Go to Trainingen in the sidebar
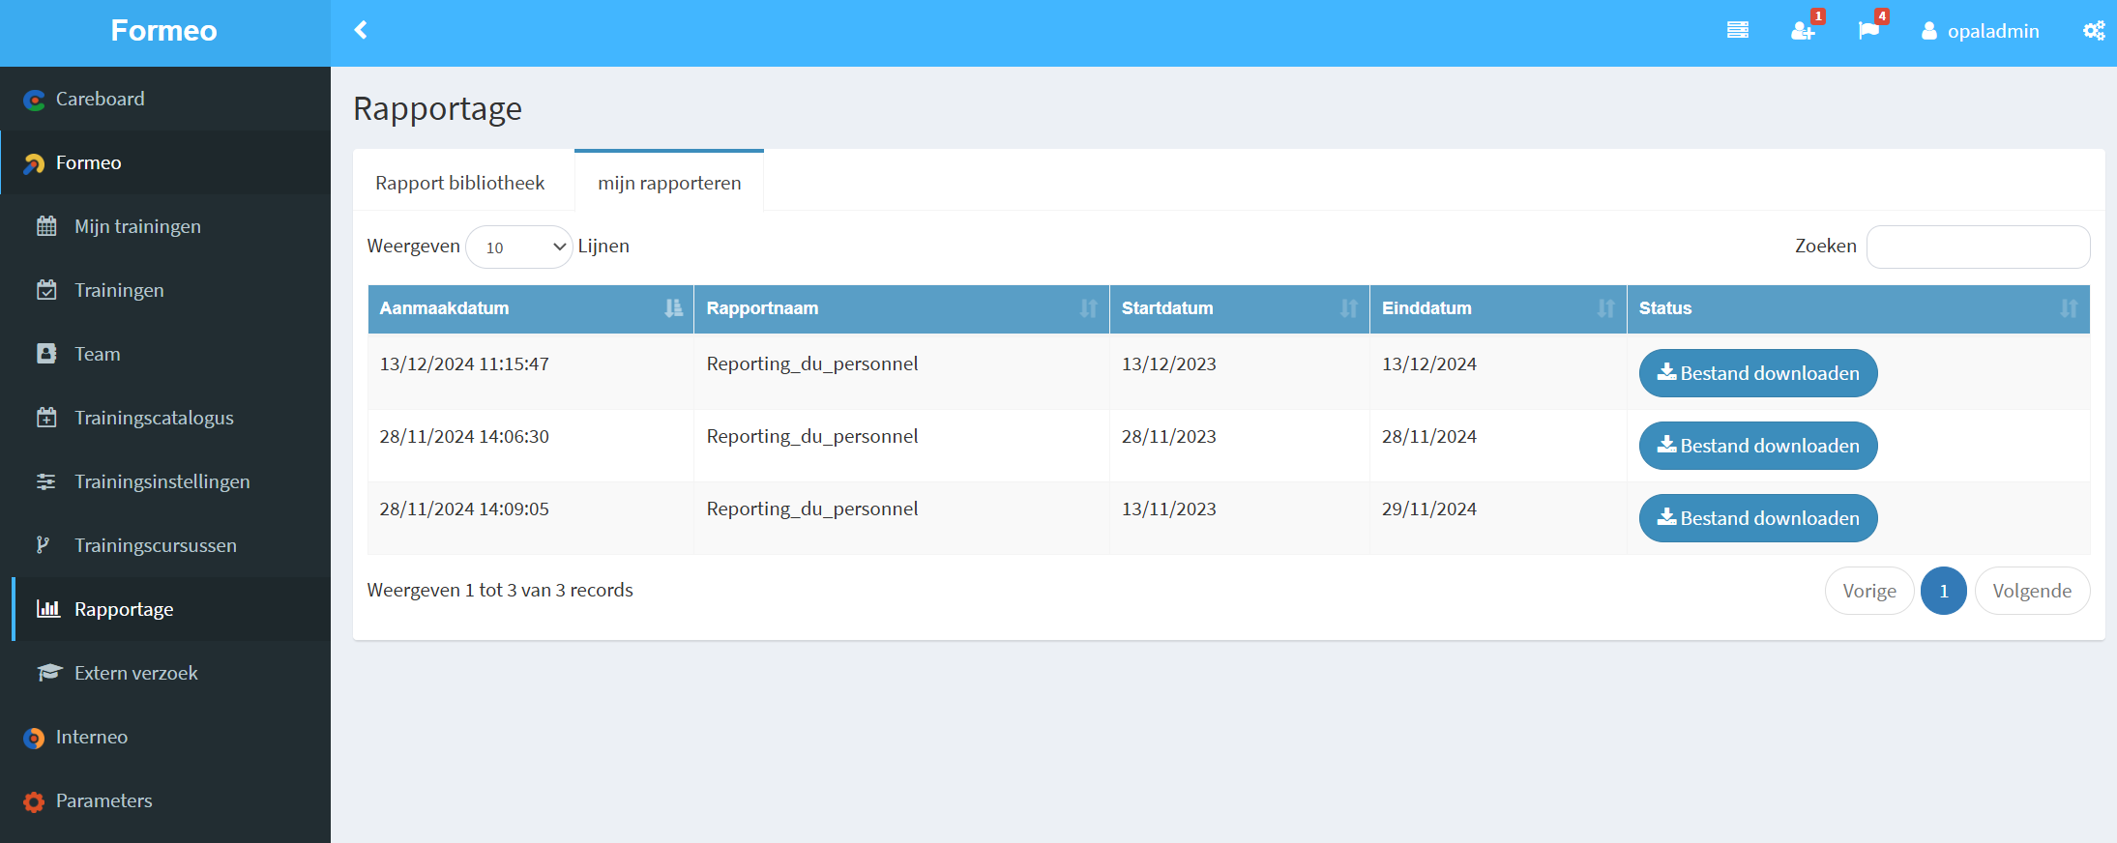Screen dimensions: 2117x843 click(165, 290)
